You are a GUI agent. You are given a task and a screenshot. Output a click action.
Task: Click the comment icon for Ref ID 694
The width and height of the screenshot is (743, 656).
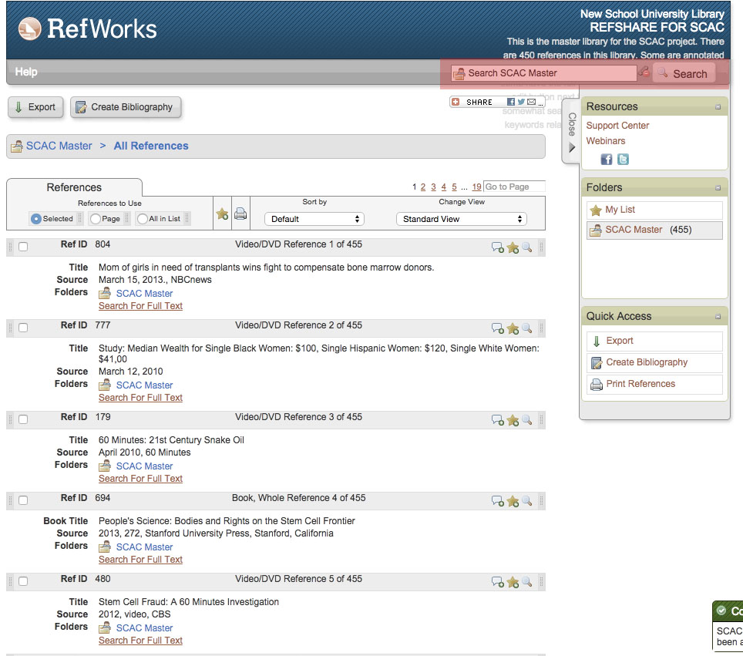click(498, 501)
